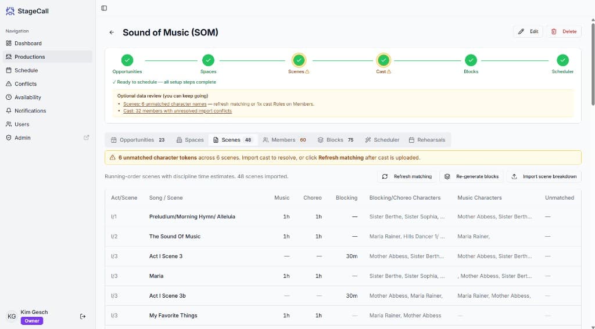Image resolution: width=595 pixels, height=329 pixels.
Task: Click the Notifications bell icon
Action: [9, 111]
